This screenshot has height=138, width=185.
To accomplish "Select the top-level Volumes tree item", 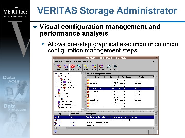I will [x=64, y=94].
